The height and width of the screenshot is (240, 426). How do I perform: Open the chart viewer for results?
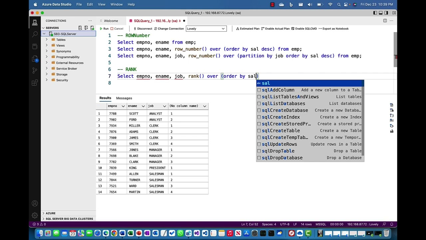[392, 131]
